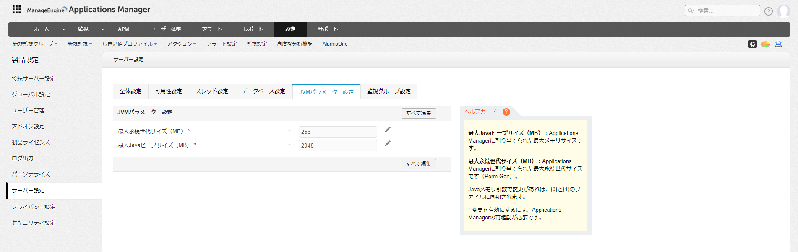
Task: Open グローバル設定 in the sidebar
Action: tap(31, 95)
